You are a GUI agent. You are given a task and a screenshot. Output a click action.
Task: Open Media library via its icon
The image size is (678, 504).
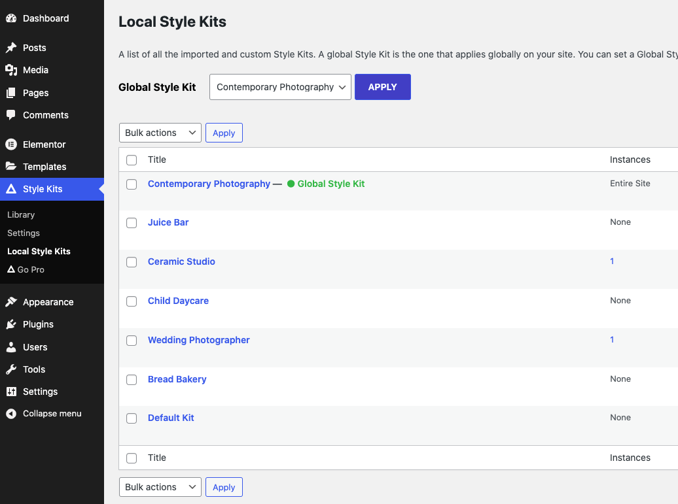click(x=11, y=70)
